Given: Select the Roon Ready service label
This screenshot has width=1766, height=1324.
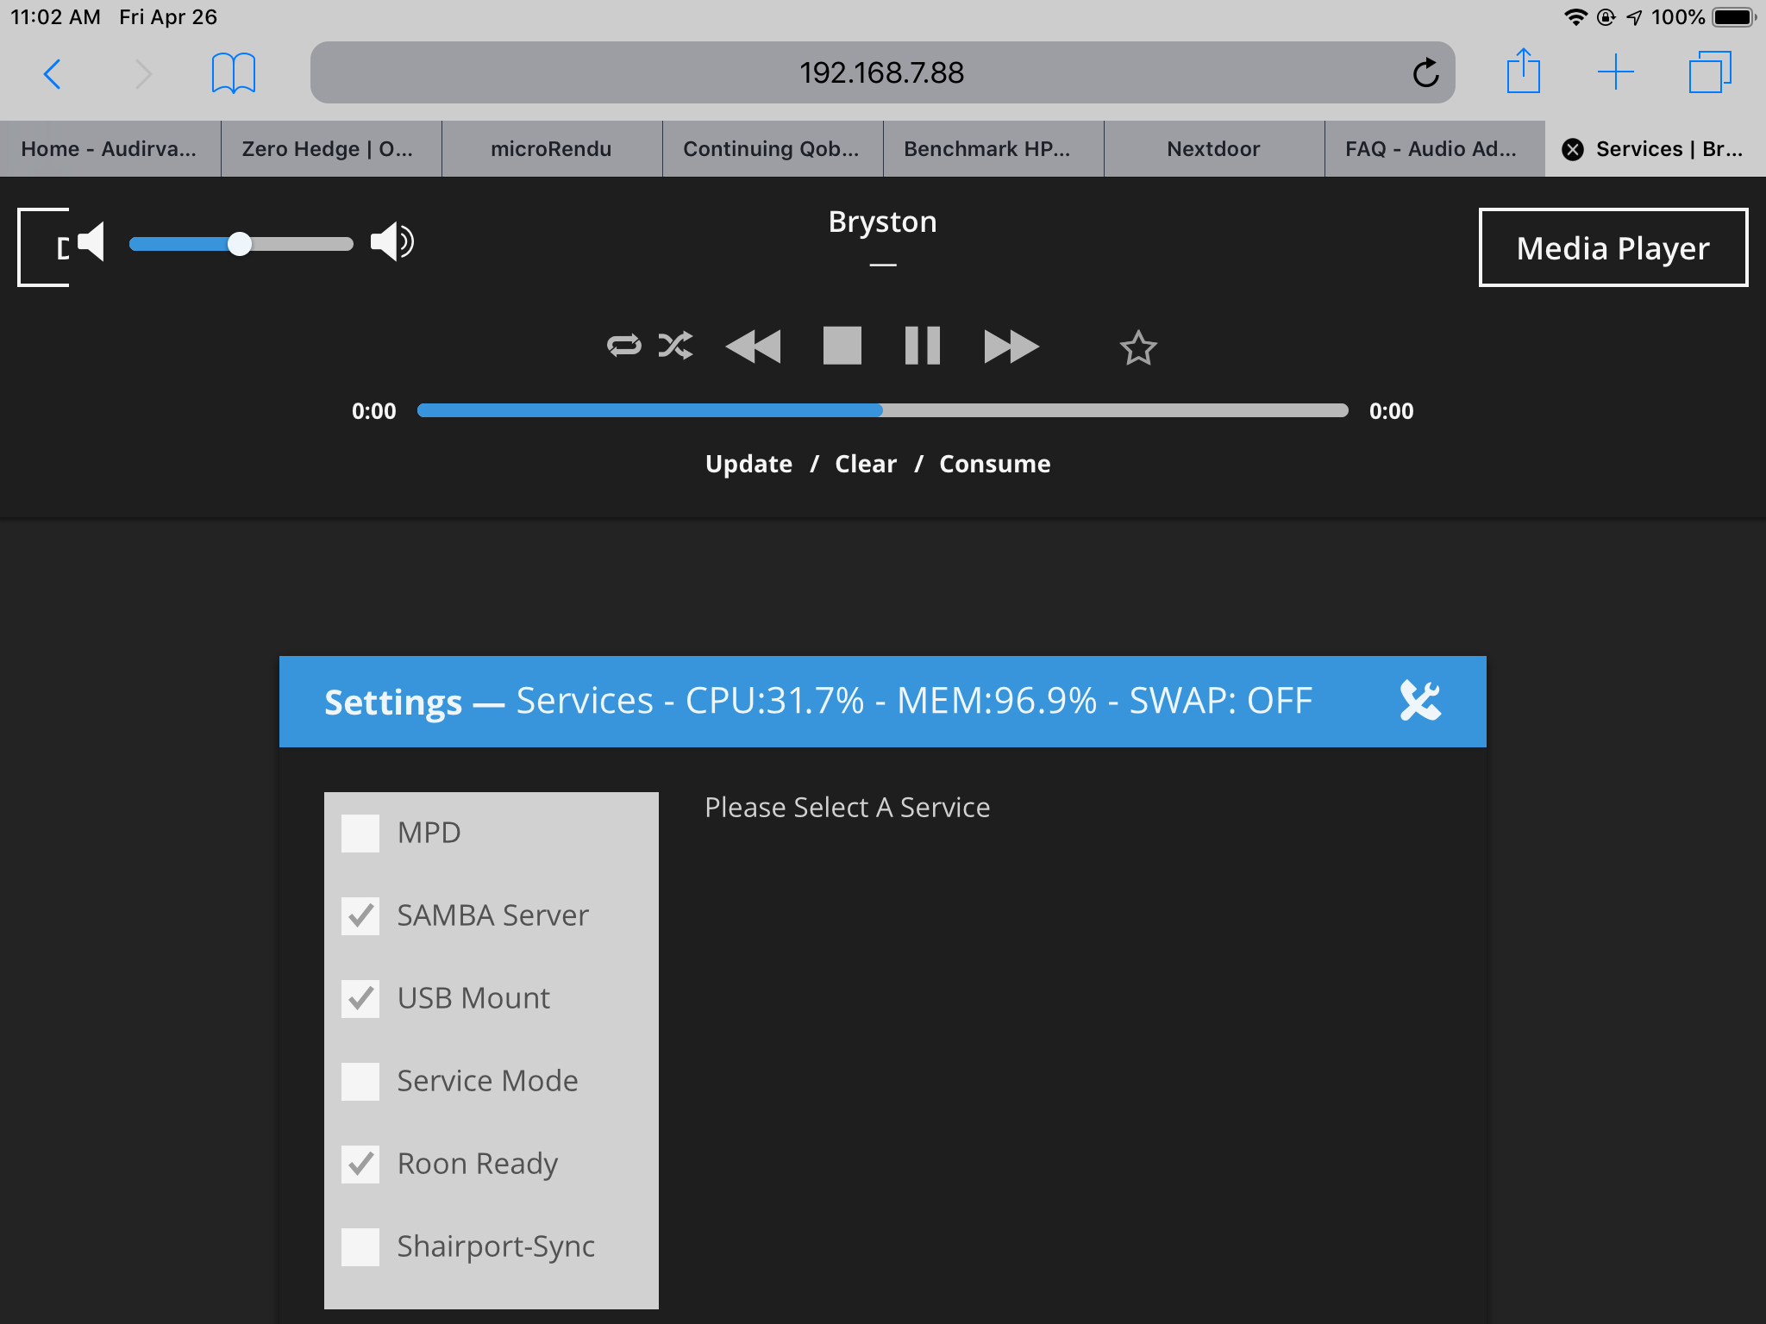Looking at the screenshot, I should [478, 1165].
